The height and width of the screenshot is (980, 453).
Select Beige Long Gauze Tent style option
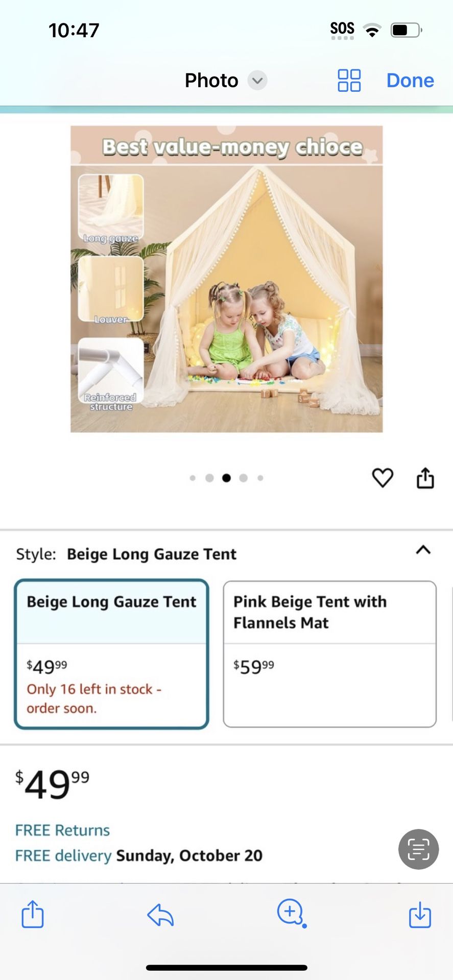pos(111,654)
